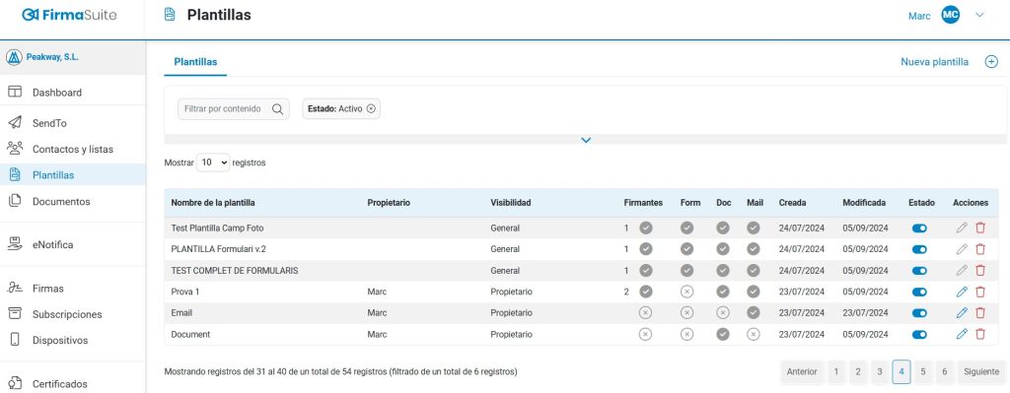Click the Anterior pagination button
1010x393 pixels.
click(x=802, y=371)
